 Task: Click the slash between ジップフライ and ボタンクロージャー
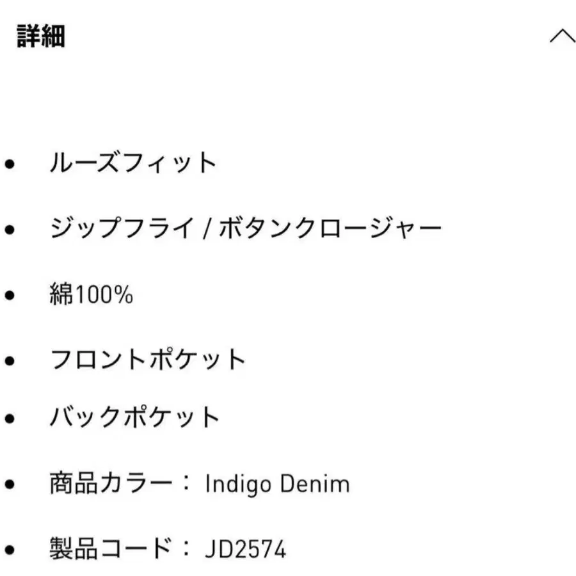click(205, 229)
